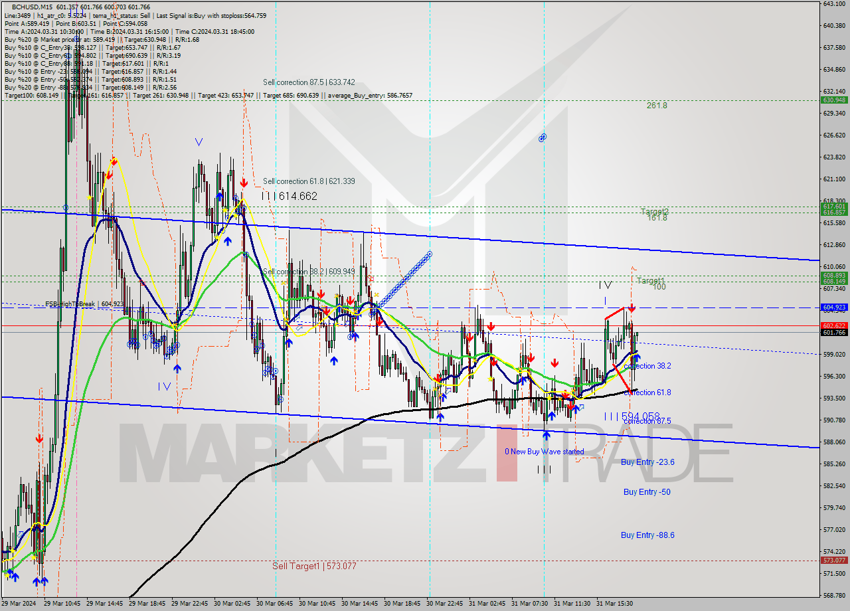
Task: Select the 'Sell correction 87.5 | 633.742' label
Action: tap(309, 82)
